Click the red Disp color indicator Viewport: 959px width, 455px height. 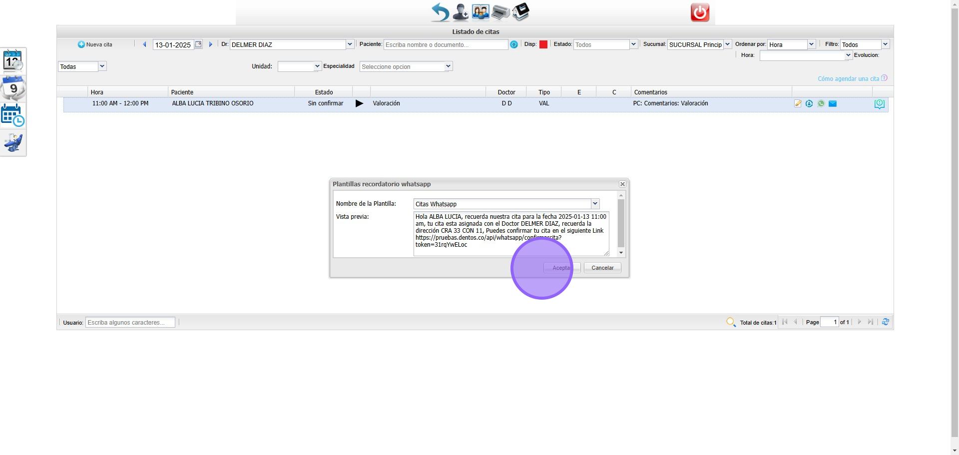point(543,44)
